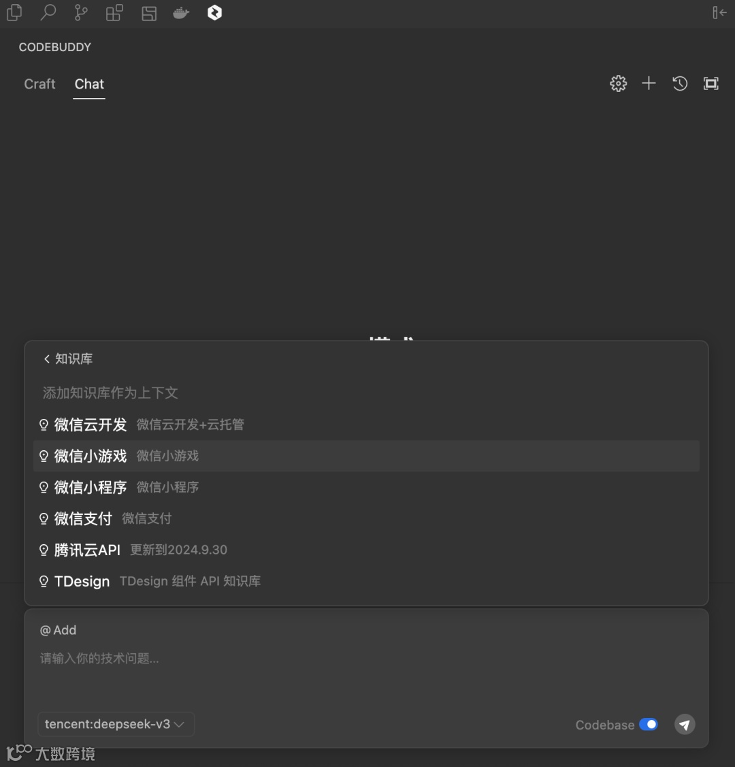Switch to the Chat tab
Image resolution: width=735 pixels, height=767 pixels.
[x=89, y=84]
